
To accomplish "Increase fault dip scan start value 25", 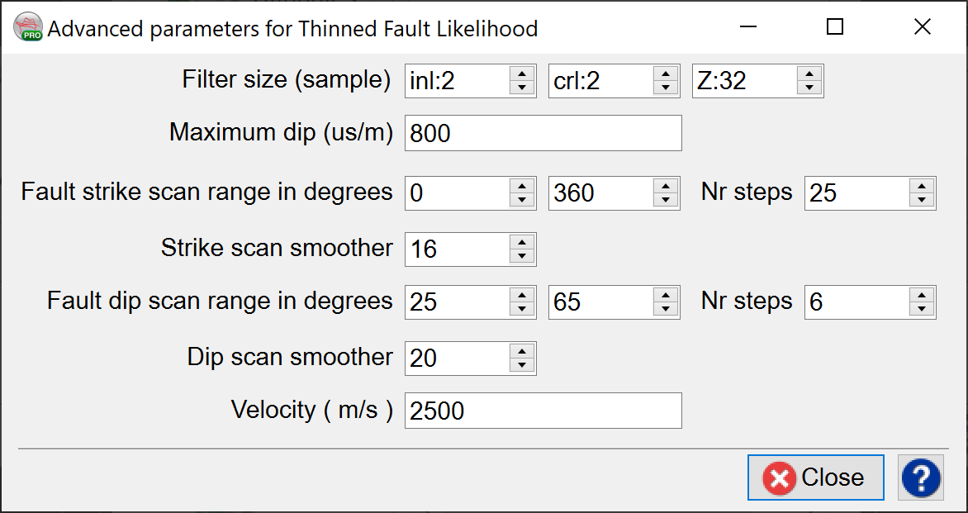I will (521, 295).
